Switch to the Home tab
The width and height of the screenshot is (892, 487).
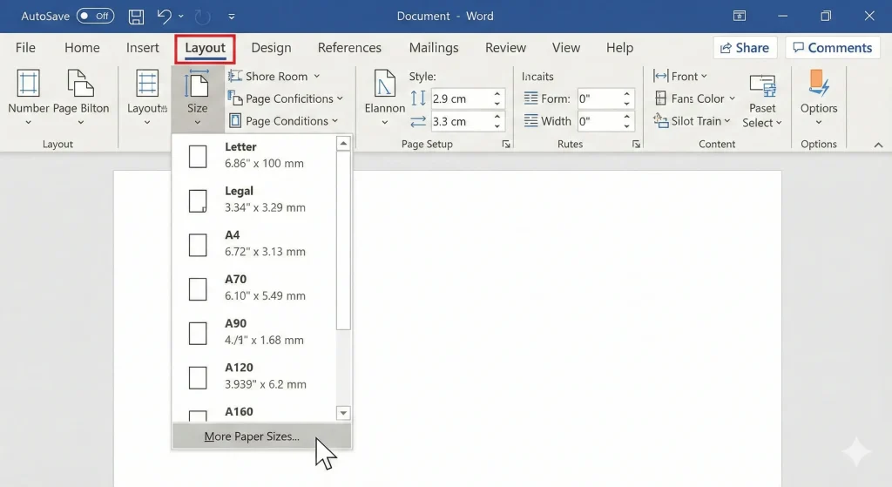(82, 48)
